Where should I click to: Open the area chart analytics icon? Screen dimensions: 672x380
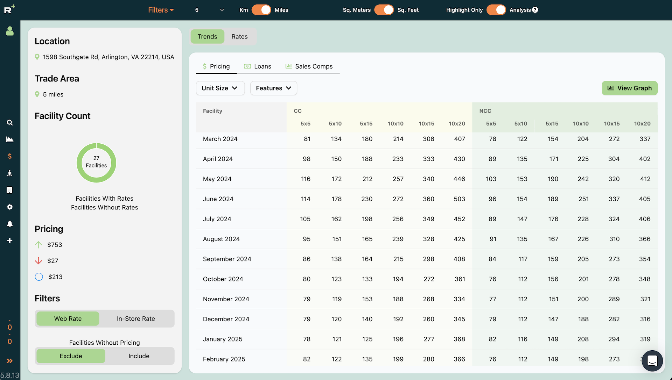pyautogui.click(x=10, y=139)
